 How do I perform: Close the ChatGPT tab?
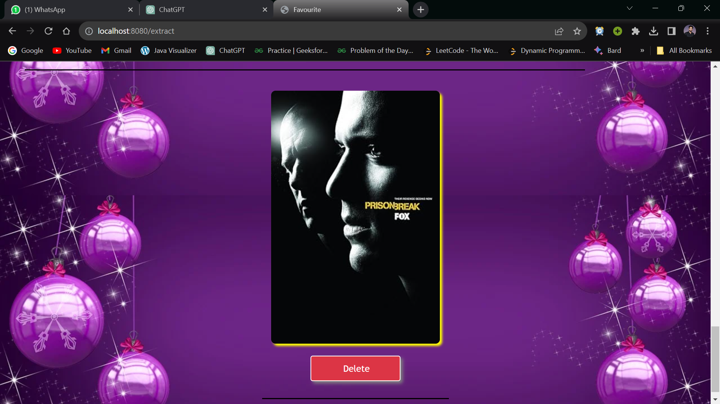(265, 10)
